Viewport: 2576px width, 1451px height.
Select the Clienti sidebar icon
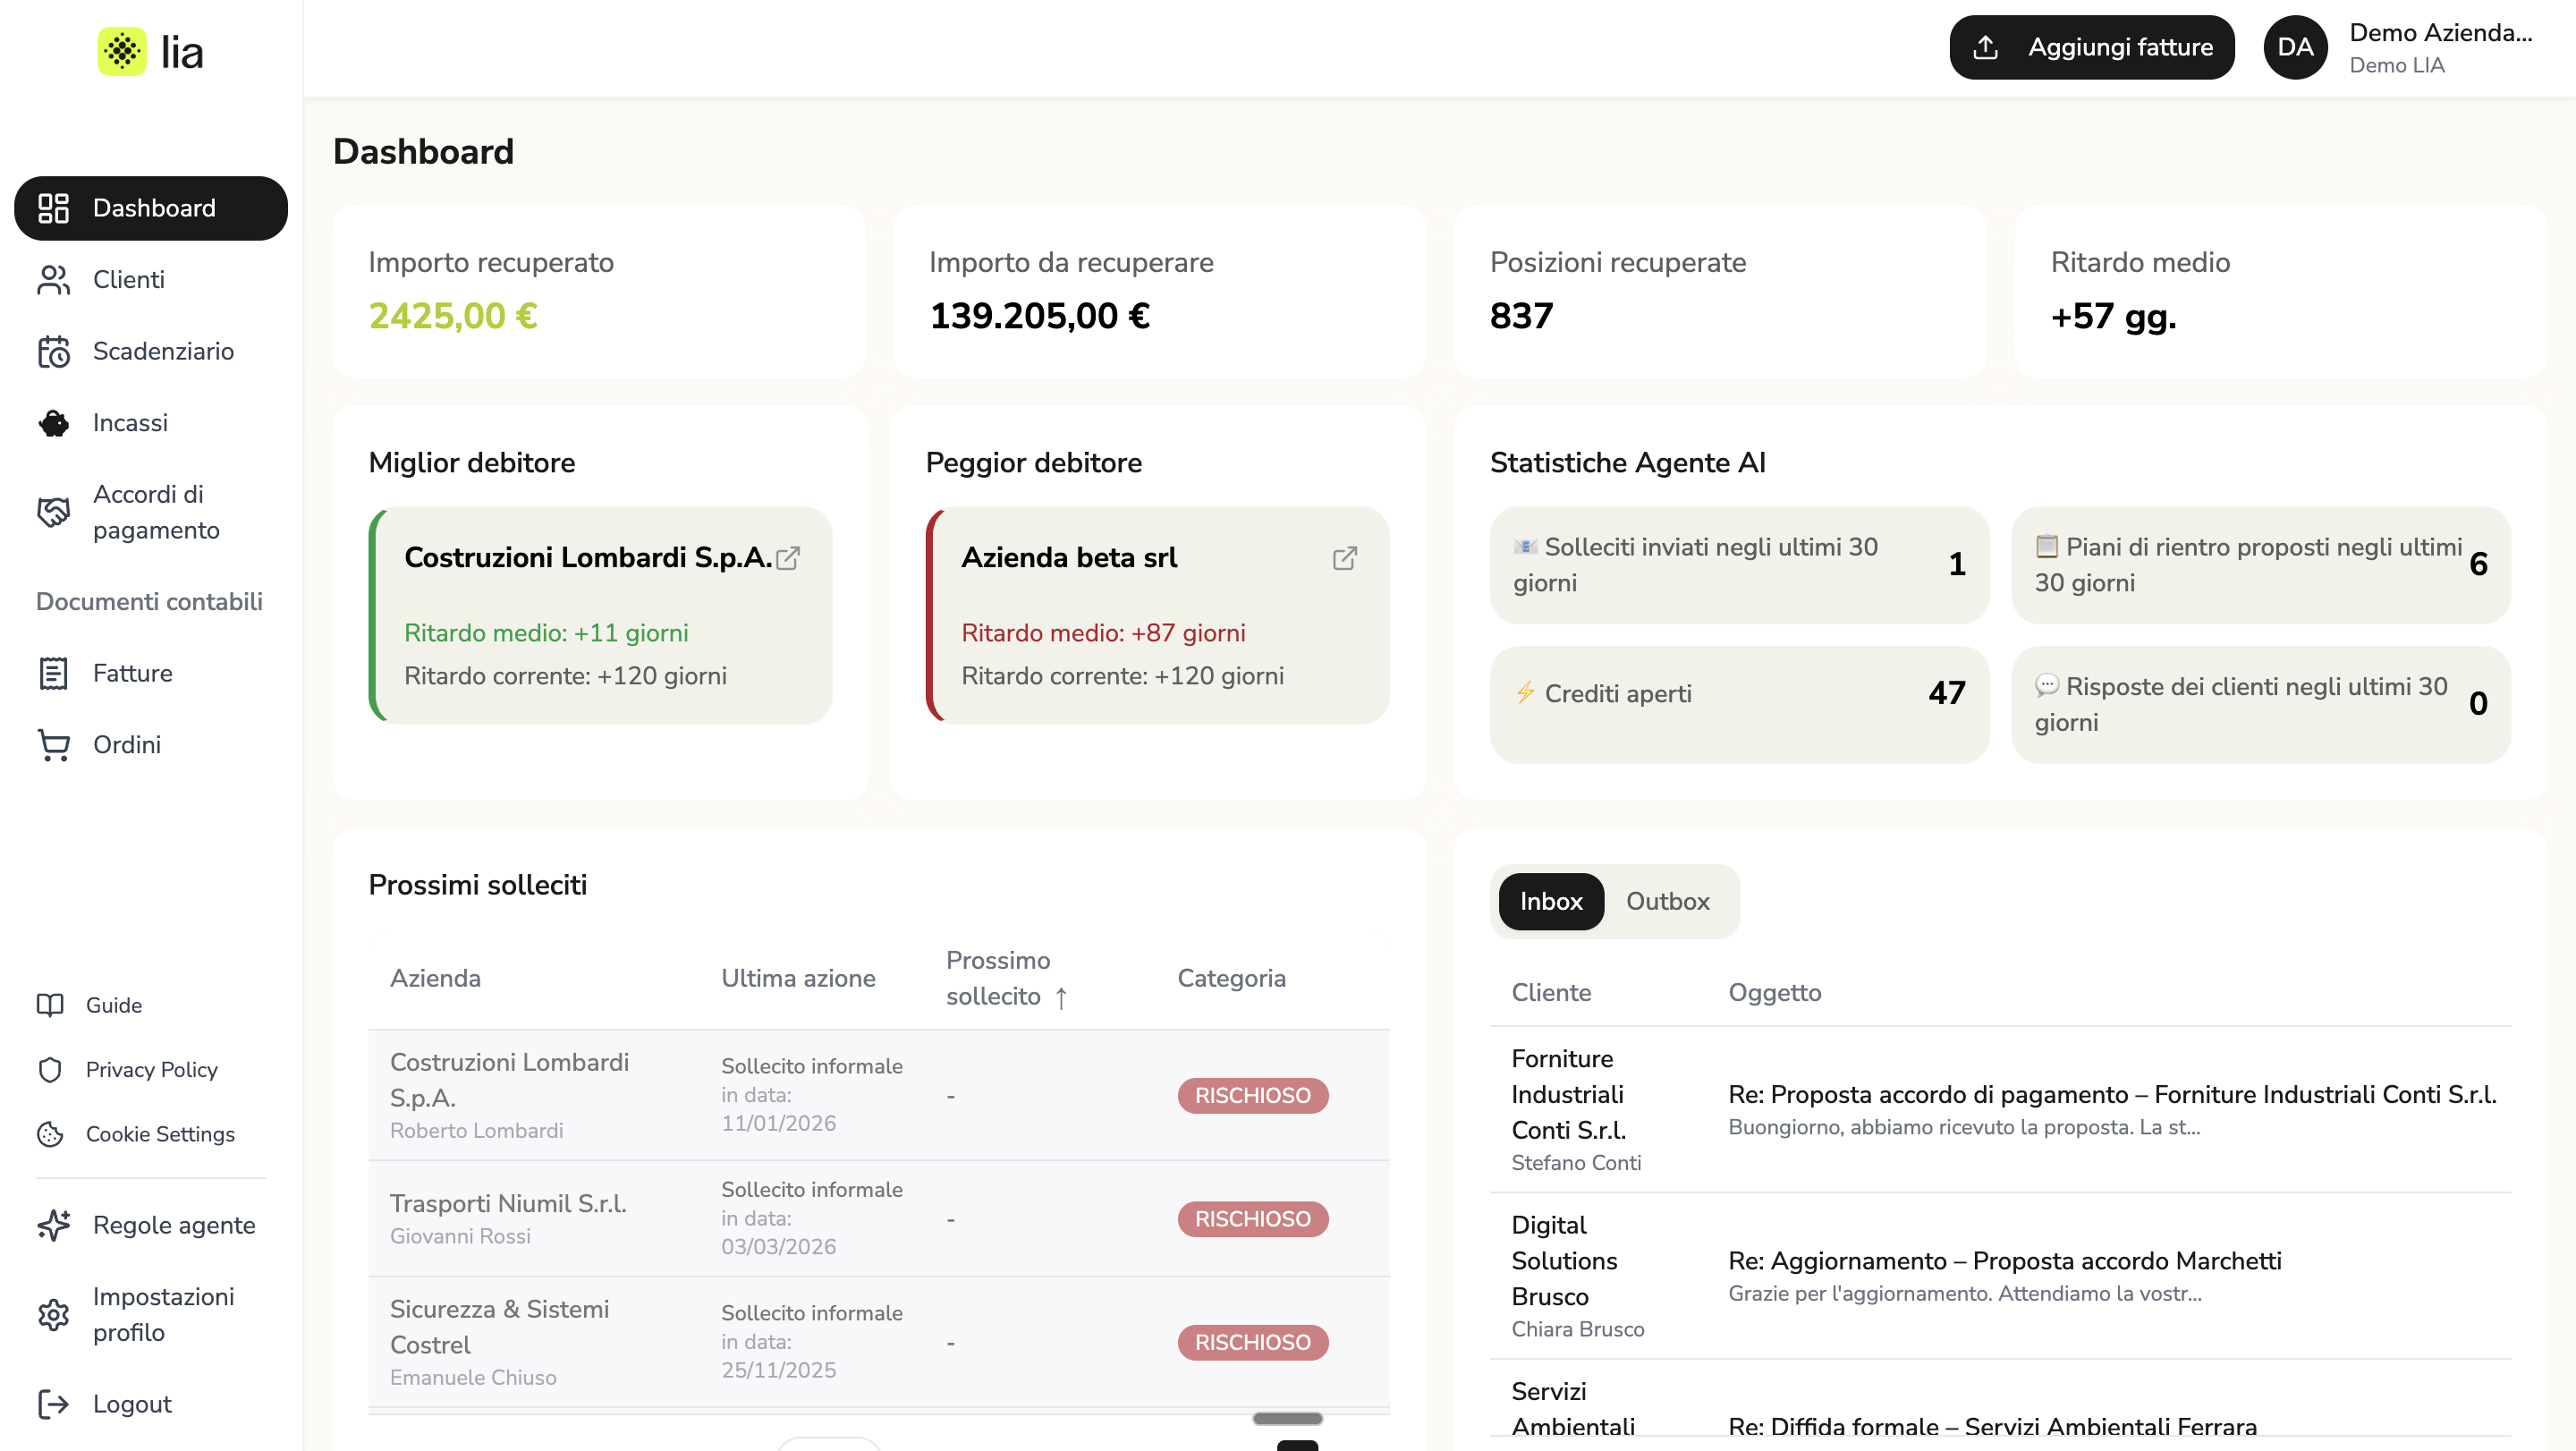click(54, 280)
